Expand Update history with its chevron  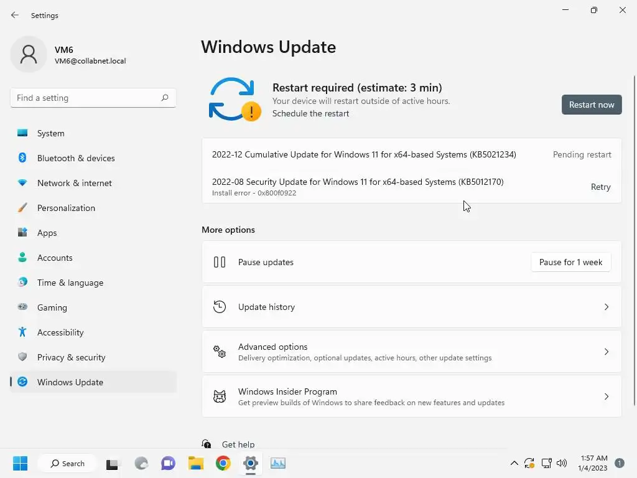pos(606,307)
